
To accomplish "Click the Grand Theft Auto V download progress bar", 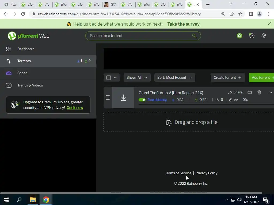I will (206, 104).
